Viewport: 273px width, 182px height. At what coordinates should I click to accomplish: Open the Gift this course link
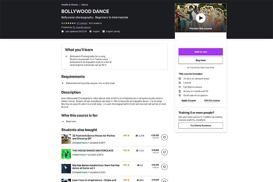pyautogui.click(x=212, y=100)
